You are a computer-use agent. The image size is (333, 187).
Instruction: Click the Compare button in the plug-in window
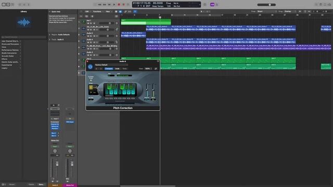click(109, 69)
